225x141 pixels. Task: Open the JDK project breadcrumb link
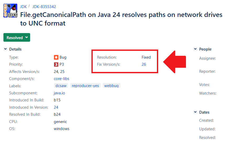[x=23, y=7]
